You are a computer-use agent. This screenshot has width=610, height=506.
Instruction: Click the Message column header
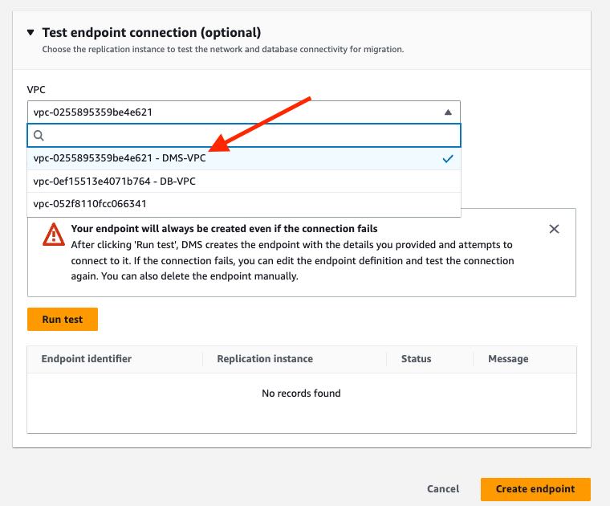click(x=508, y=359)
